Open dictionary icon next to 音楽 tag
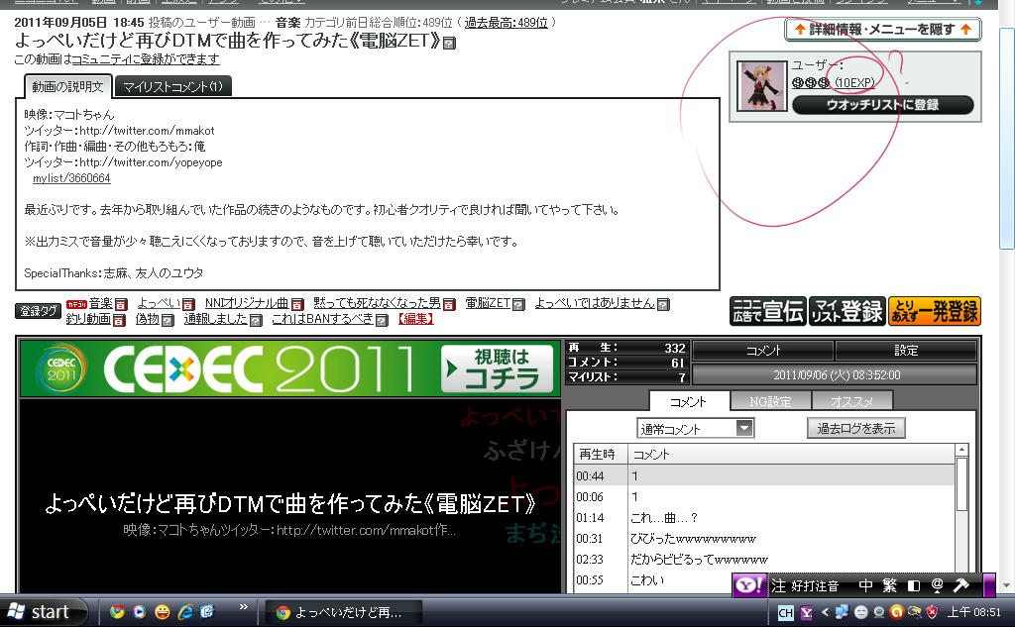This screenshot has width=1015, height=627. (x=121, y=304)
